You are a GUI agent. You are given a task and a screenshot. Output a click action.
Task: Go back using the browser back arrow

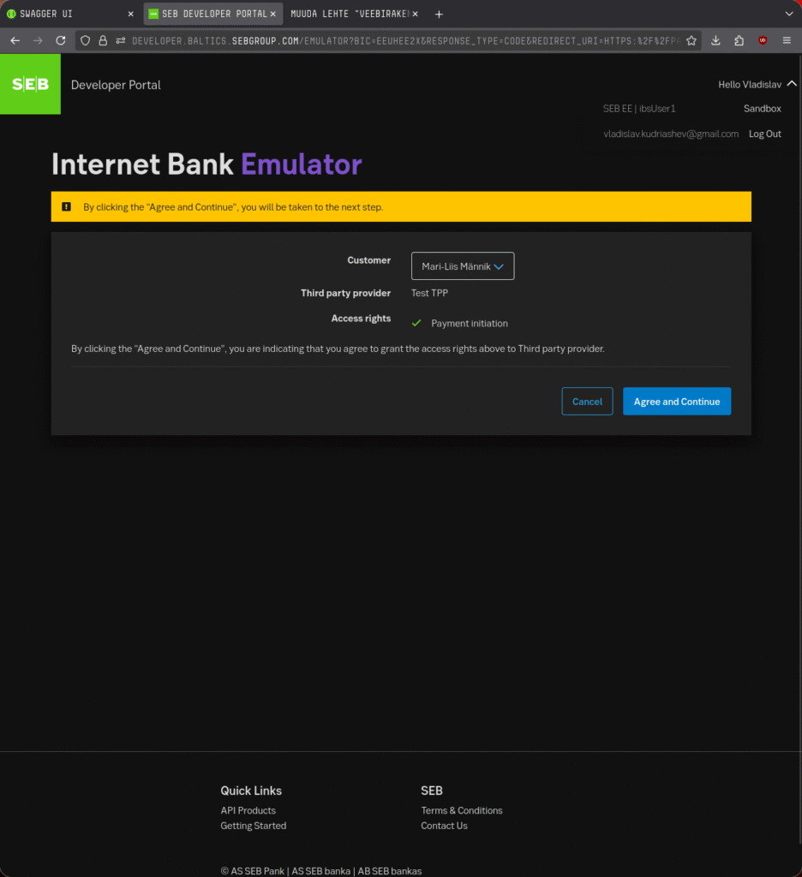(15, 40)
